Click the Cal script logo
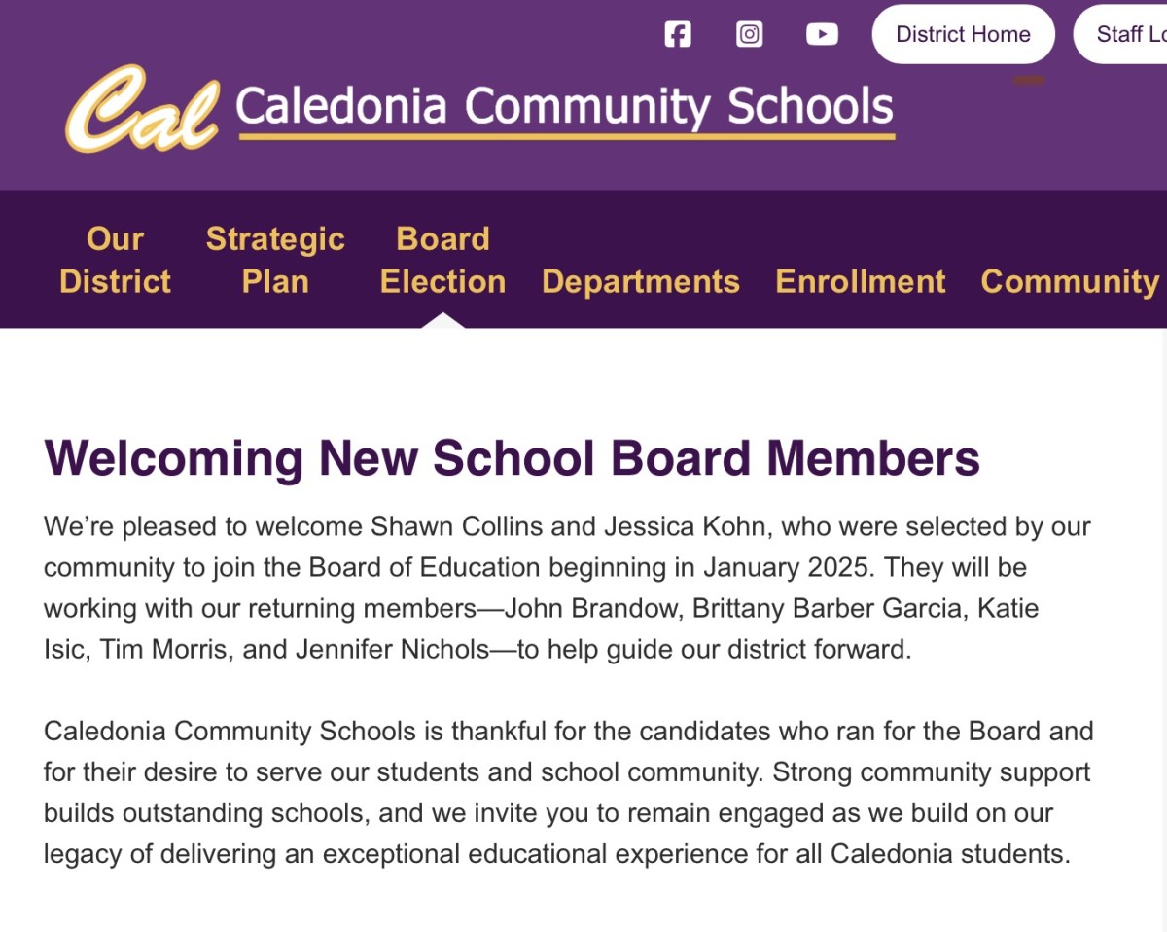The height and width of the screenshot is (932, 1167). point(140,109)
